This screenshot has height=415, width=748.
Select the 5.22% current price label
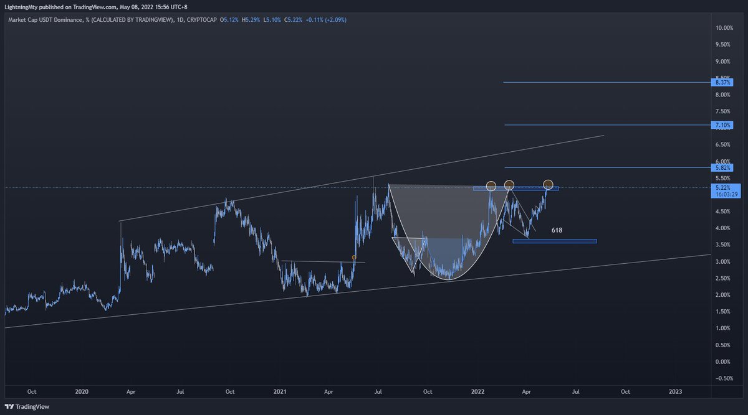click(722, 187)
